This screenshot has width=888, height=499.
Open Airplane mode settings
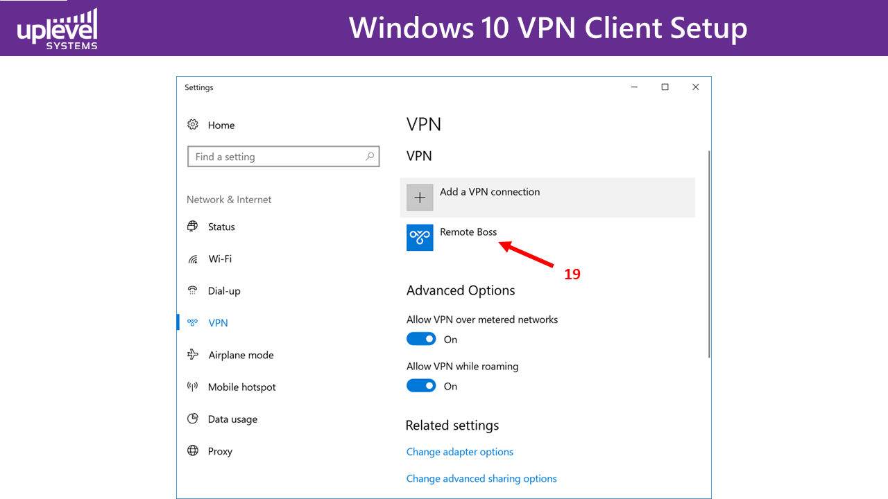pos(241,355)
